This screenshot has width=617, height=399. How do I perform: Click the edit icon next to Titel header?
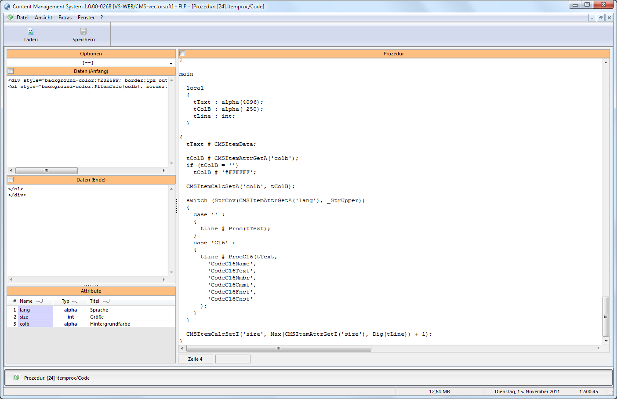(106, 301)
